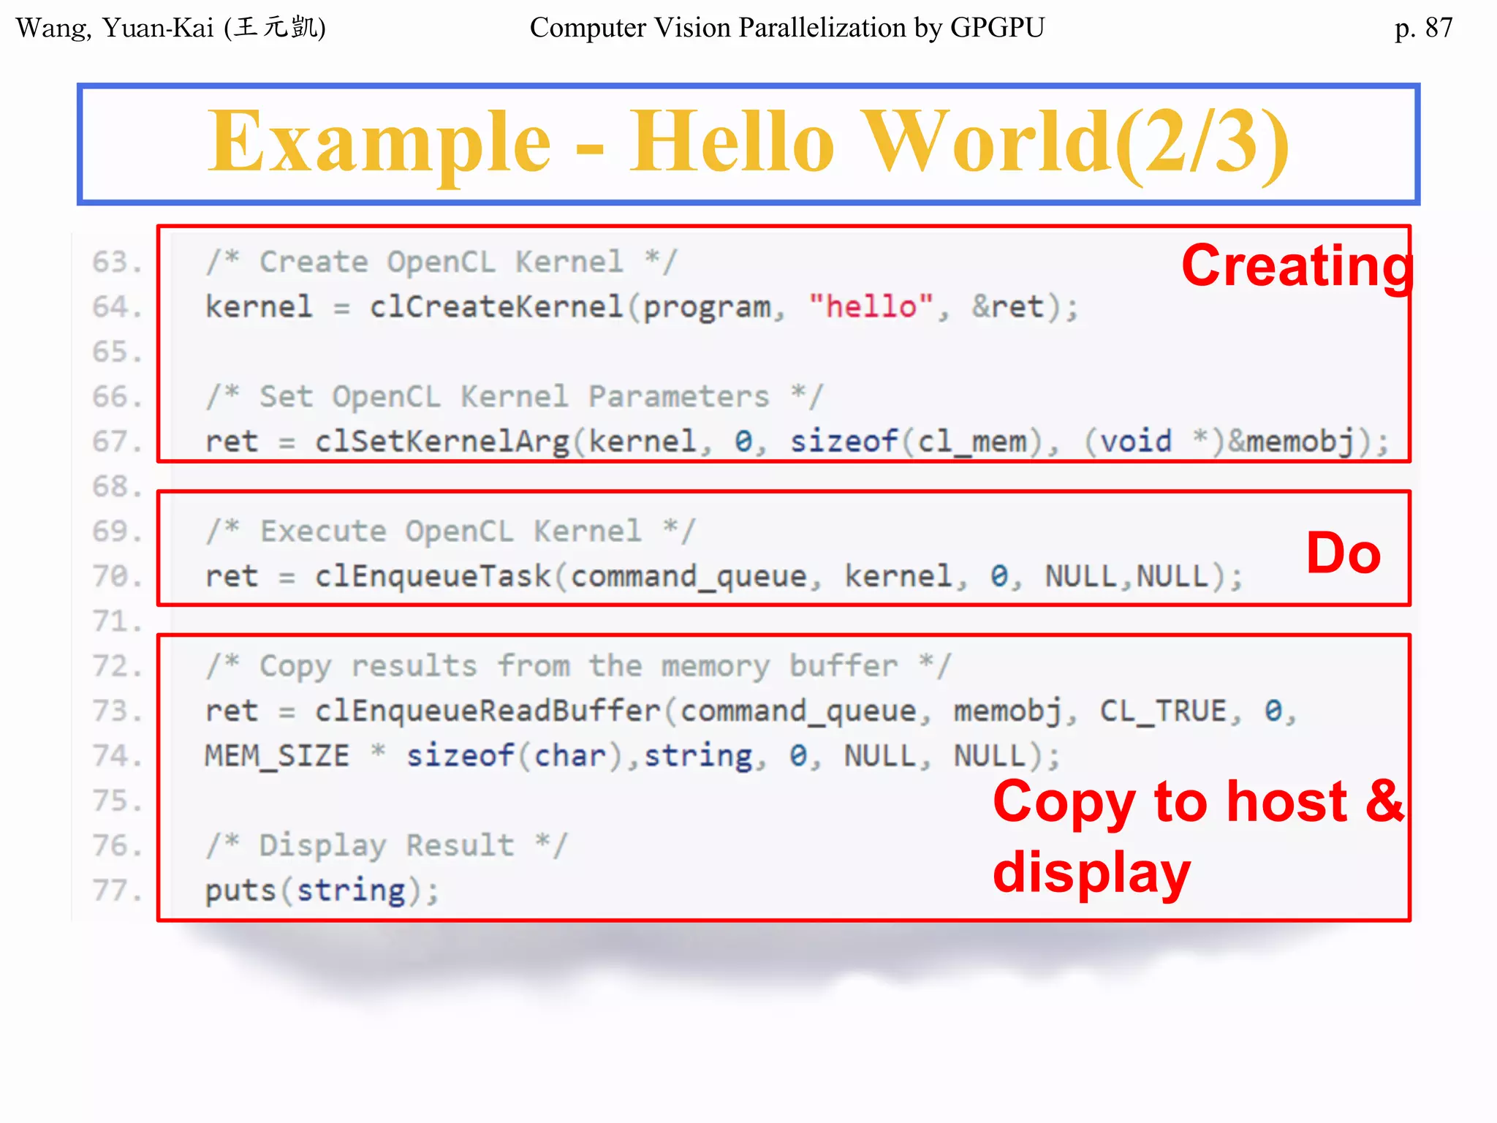Click 'CL_TRUE' on line 73
This screenshot has height=1123, width=1497.
[x=1163, y=711]
